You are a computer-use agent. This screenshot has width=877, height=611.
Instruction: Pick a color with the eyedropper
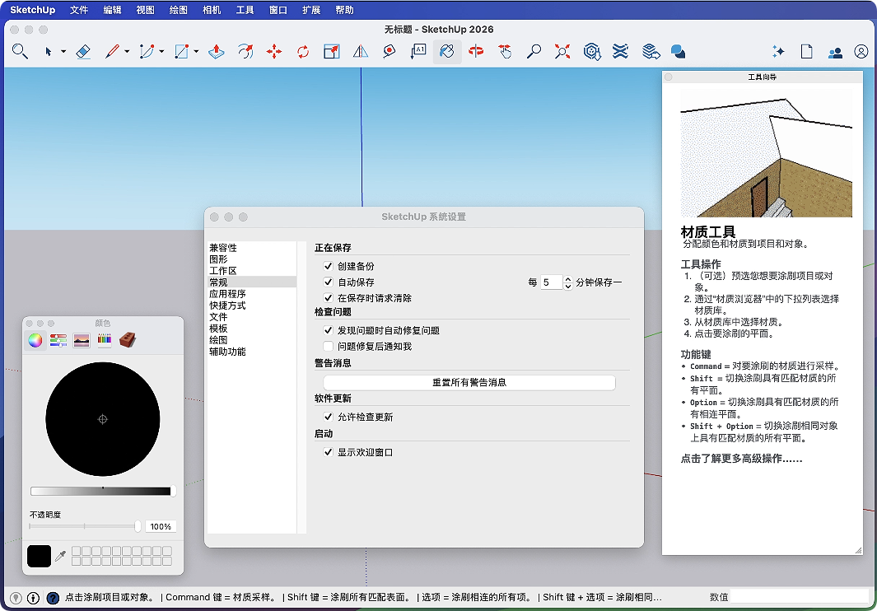pyautogui.click(x=60, y=557)
